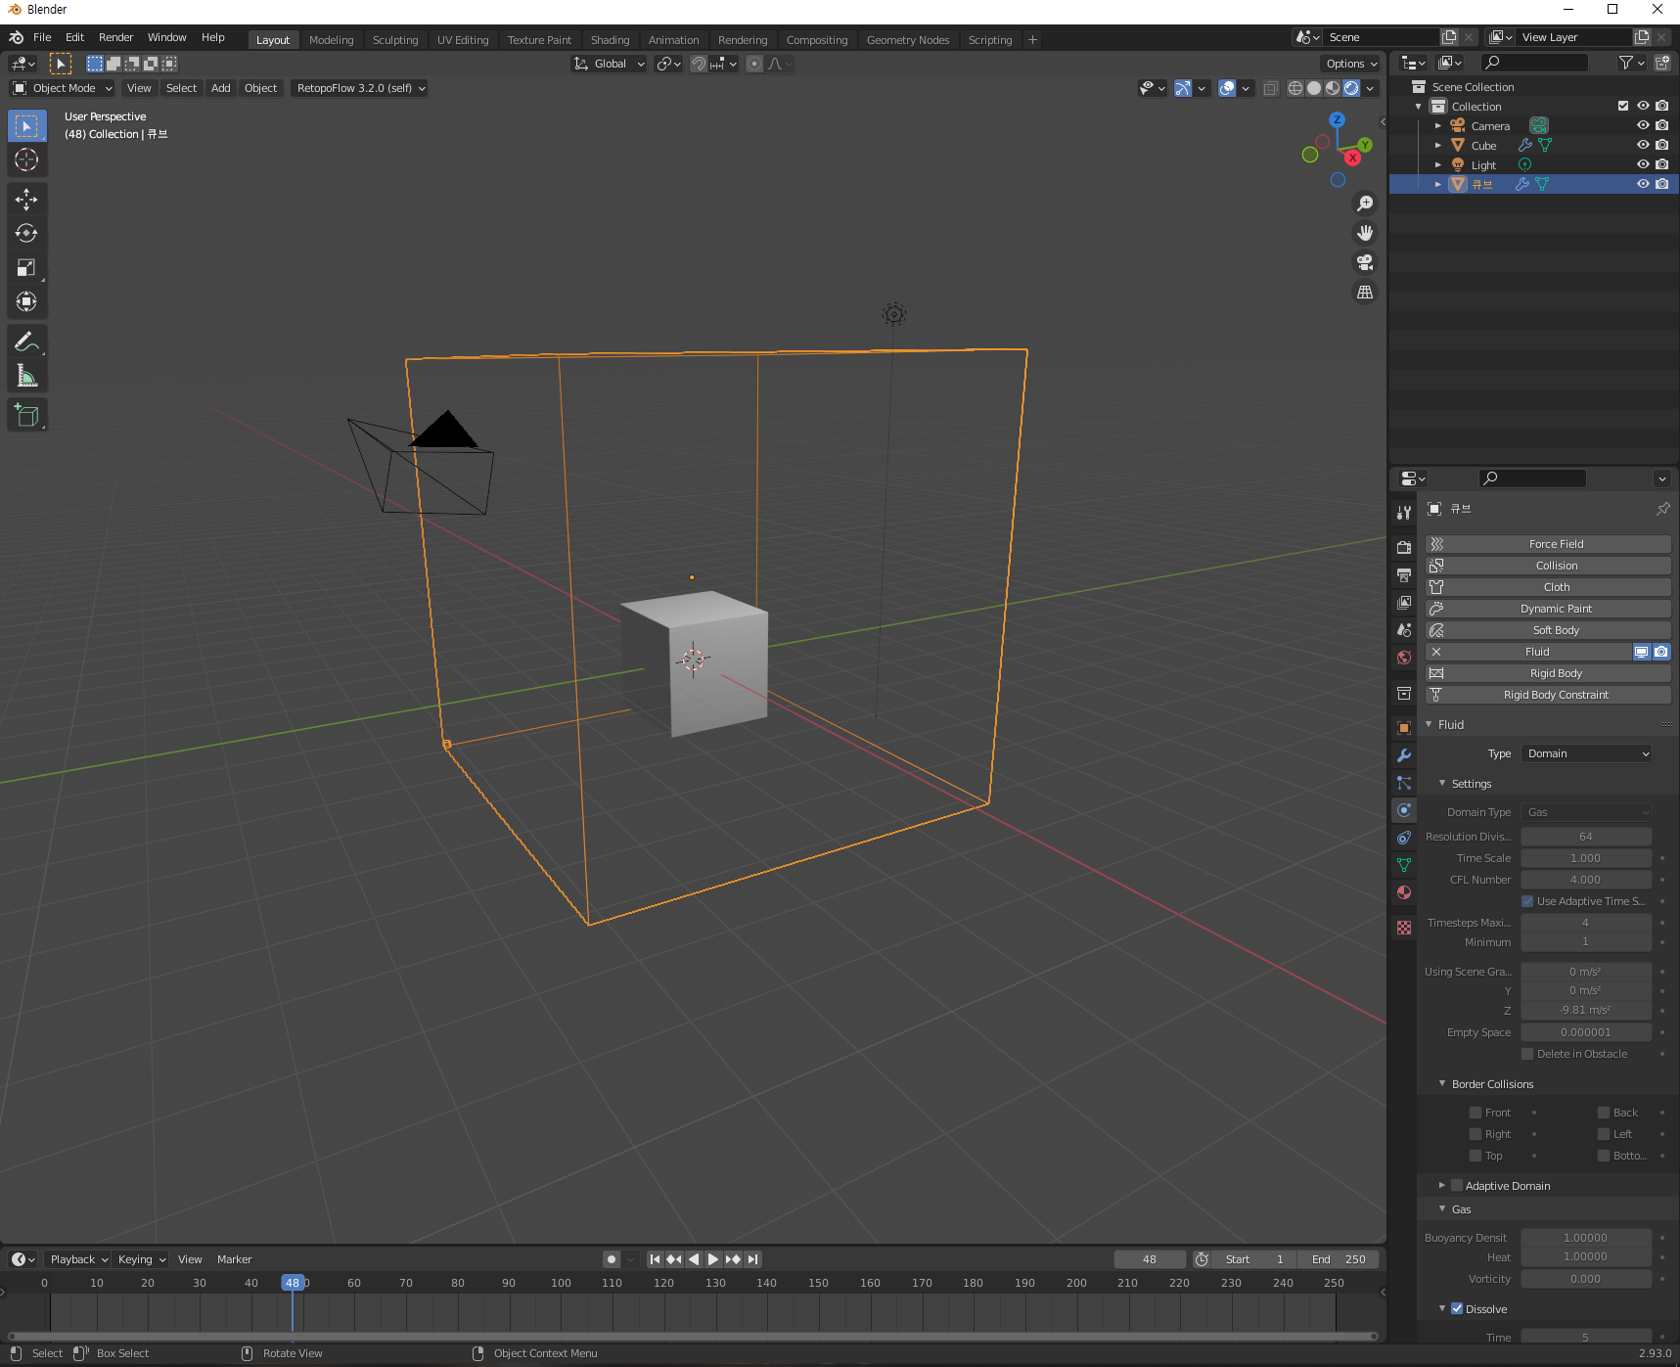The image size is (1680, 1367).
Task: Choose the Add Cube tool
Action: tap(26, 417)
